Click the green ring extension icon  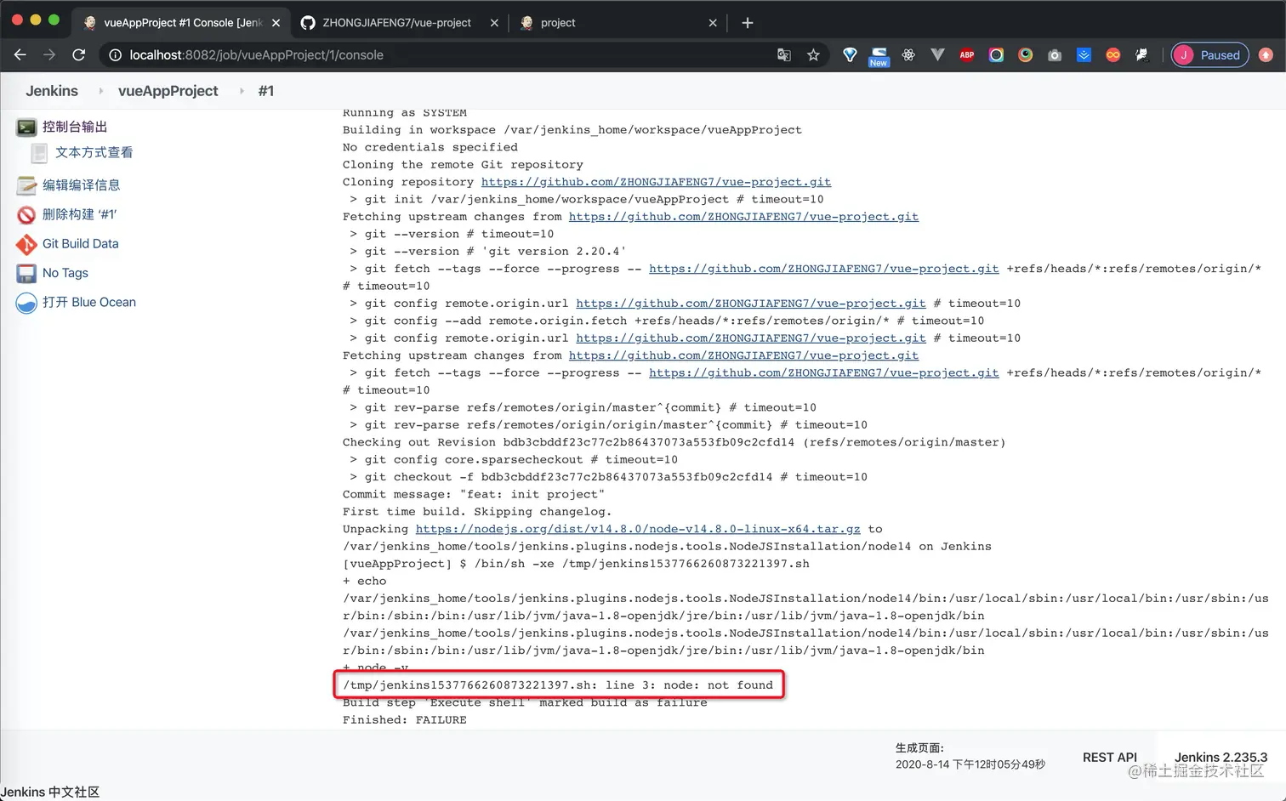(1025, 55)
